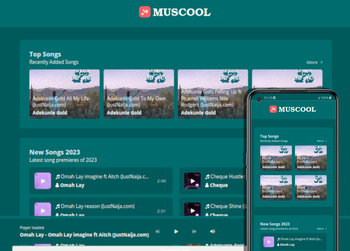Click the phone status bar battery icon
Image resolution: width=350 pixels, height=251 pixels.
pos(330,98)
